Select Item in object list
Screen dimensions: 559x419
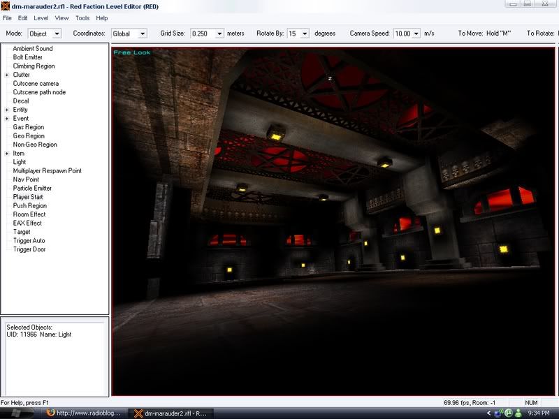pyautogui.click(x=19, y=153)
